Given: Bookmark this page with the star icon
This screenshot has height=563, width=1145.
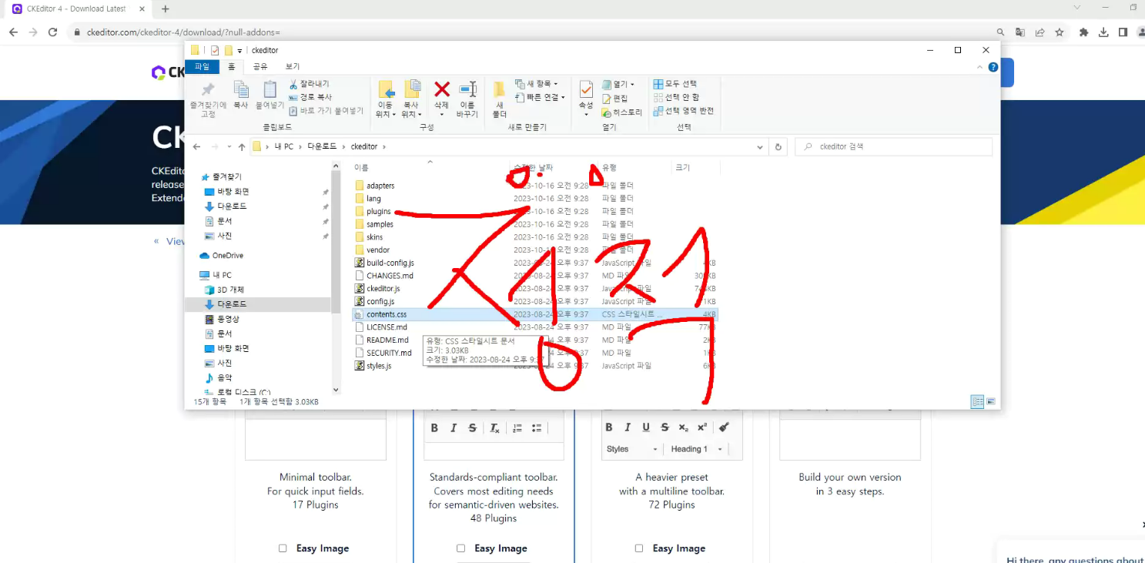Looking at the screenshot, I should pos(1060,32).
